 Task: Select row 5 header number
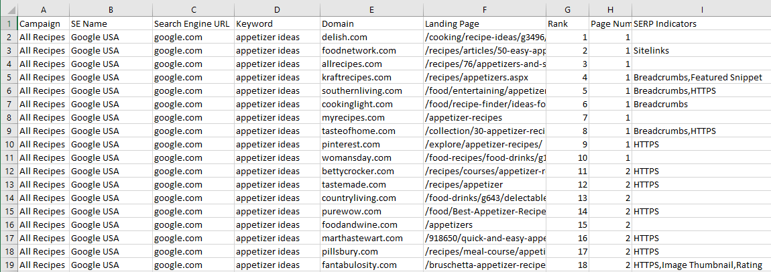9,78
